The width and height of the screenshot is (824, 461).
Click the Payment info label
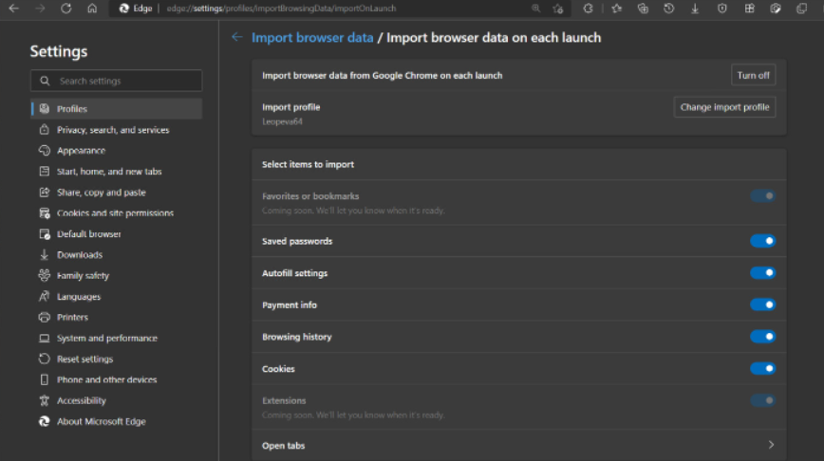click(x=290, y=305)
